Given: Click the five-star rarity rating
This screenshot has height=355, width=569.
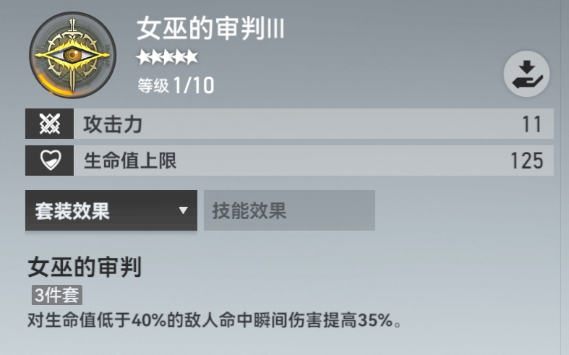Looking at the screenshot, I should (167, 57).
